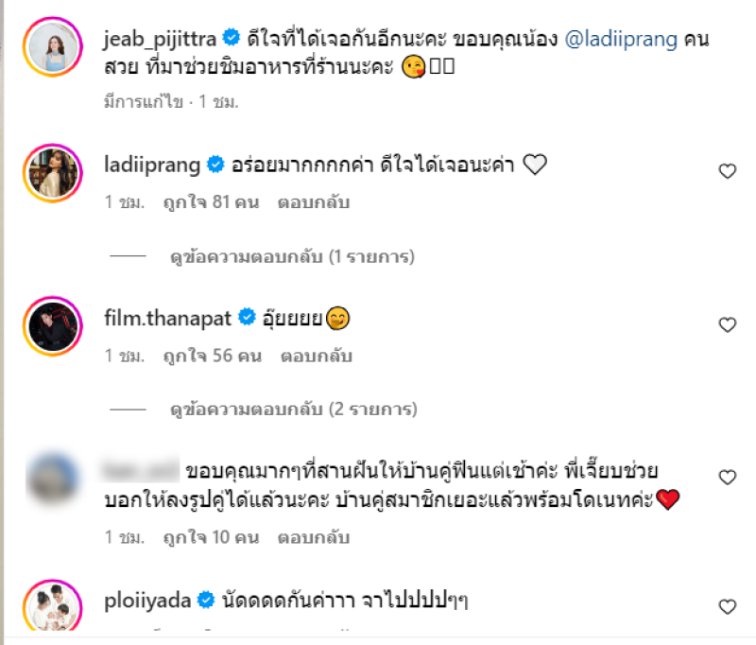Open jeab_pijittra username link
The height and width of the screenshot is (645, 756).
click(159, 39)
